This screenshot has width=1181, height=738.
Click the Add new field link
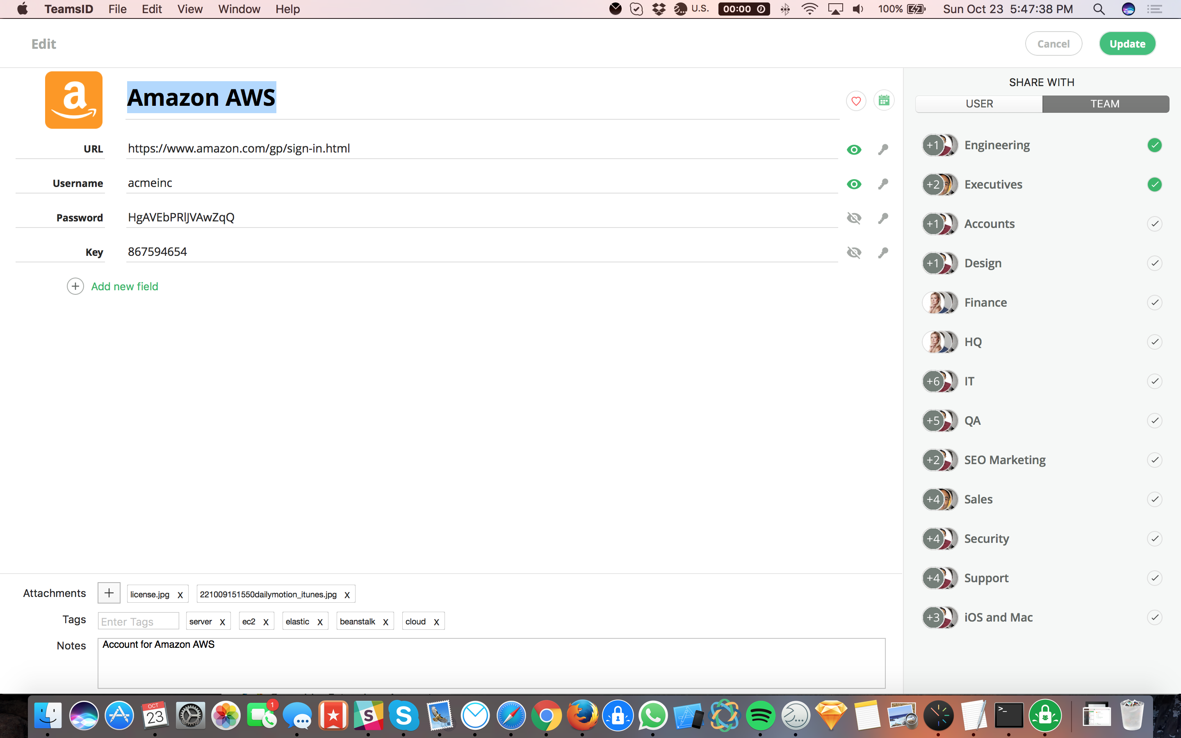124,287
